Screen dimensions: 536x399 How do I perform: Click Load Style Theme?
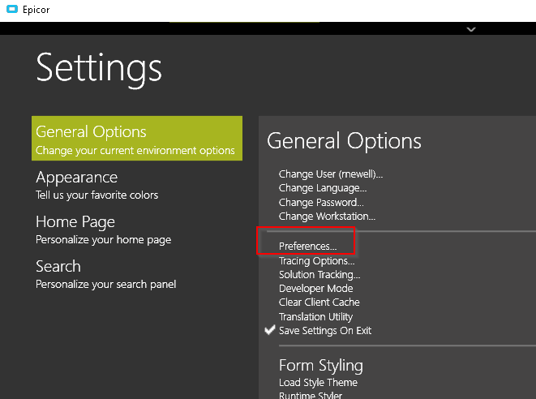click(318, 382)
